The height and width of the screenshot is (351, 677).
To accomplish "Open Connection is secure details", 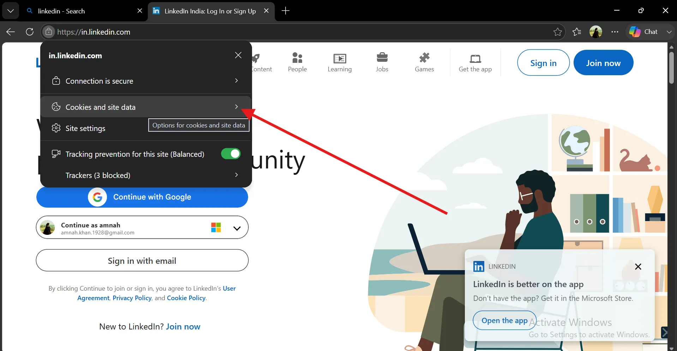I will (146, 81).
